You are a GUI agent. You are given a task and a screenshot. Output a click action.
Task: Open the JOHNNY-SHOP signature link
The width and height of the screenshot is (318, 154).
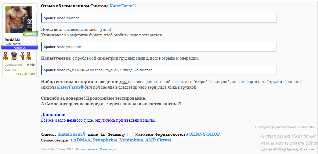[203, 134]
